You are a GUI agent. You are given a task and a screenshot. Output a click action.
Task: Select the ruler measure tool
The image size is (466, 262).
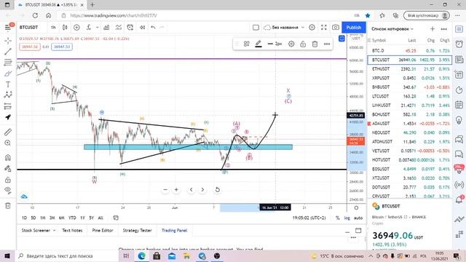(x=8, y=132)
